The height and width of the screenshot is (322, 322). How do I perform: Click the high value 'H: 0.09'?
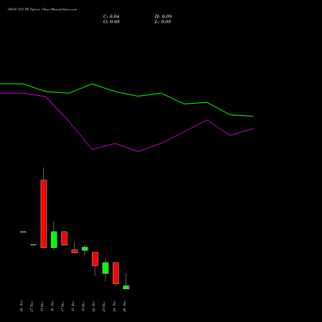click(x=163, y=17)
